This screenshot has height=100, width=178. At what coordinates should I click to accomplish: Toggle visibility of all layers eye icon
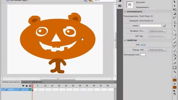[23, 86]
